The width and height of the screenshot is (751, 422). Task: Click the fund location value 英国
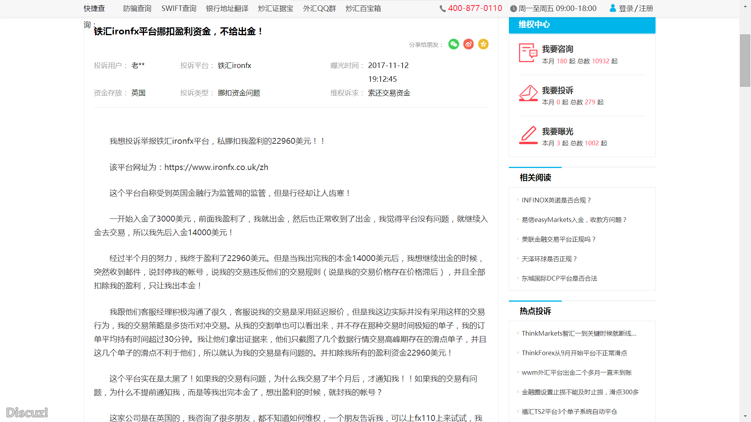[x=138, y=93]
